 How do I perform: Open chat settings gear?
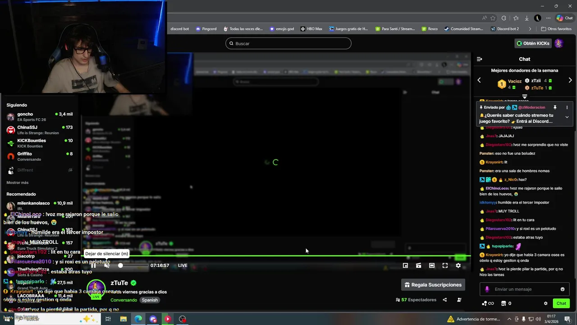click(x=545, y=303)
